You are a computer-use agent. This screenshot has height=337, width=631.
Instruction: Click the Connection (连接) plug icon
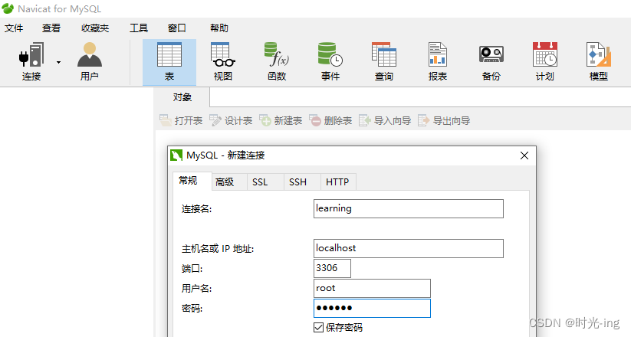point(31,54)
